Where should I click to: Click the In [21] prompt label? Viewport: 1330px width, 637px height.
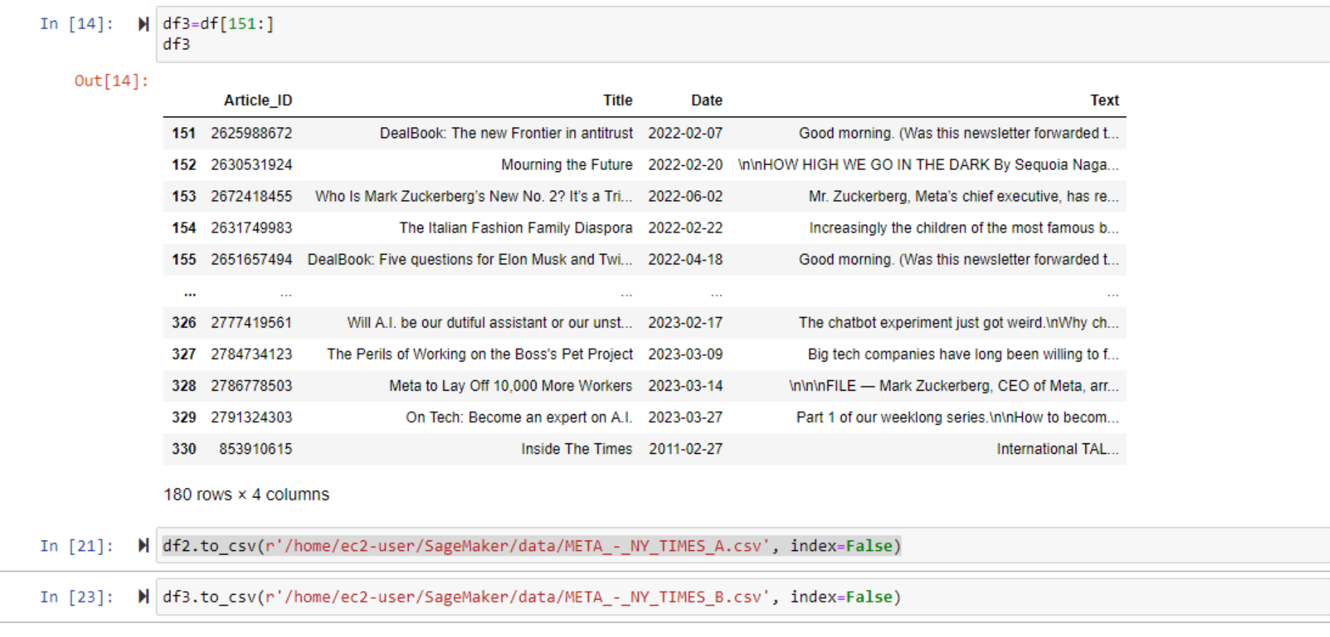(x=76, y=546)
